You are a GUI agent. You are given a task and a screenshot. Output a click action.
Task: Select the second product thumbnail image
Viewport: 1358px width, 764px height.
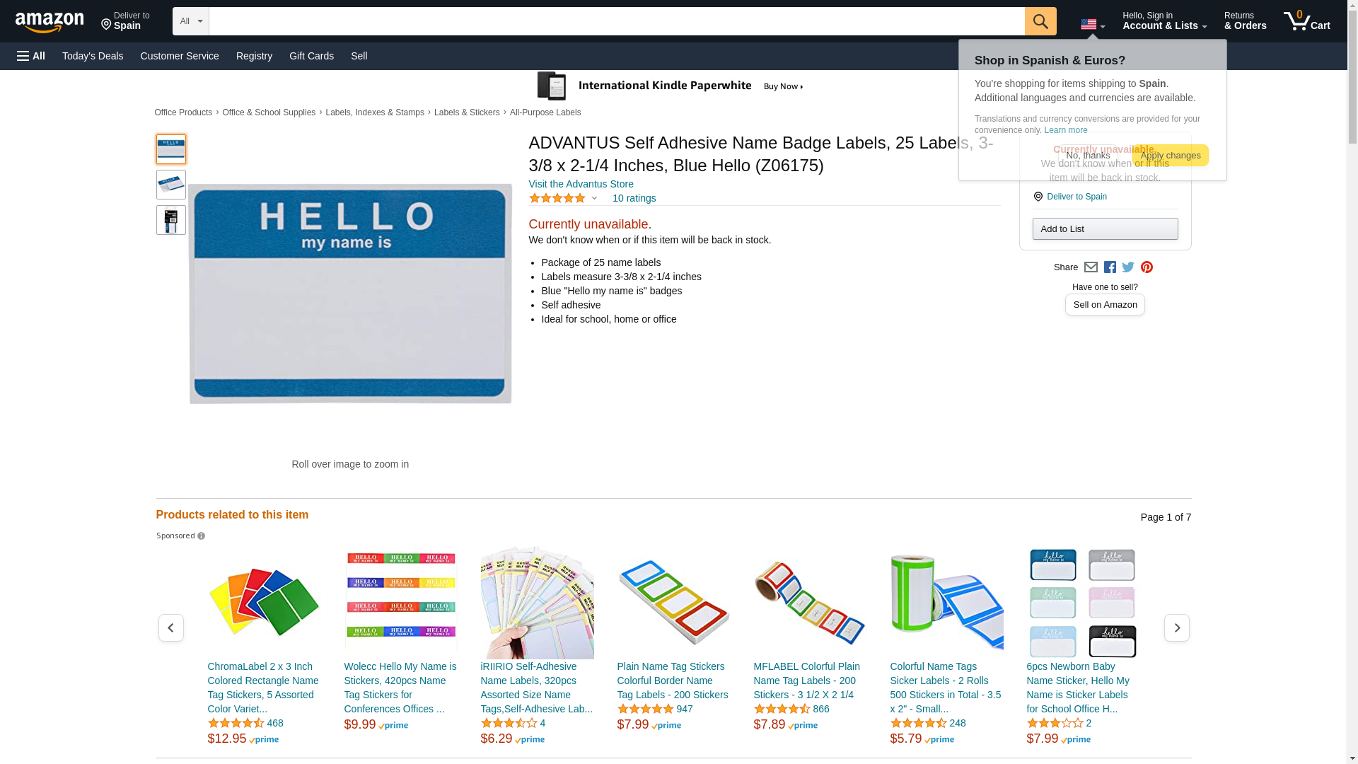click(171, 185)
